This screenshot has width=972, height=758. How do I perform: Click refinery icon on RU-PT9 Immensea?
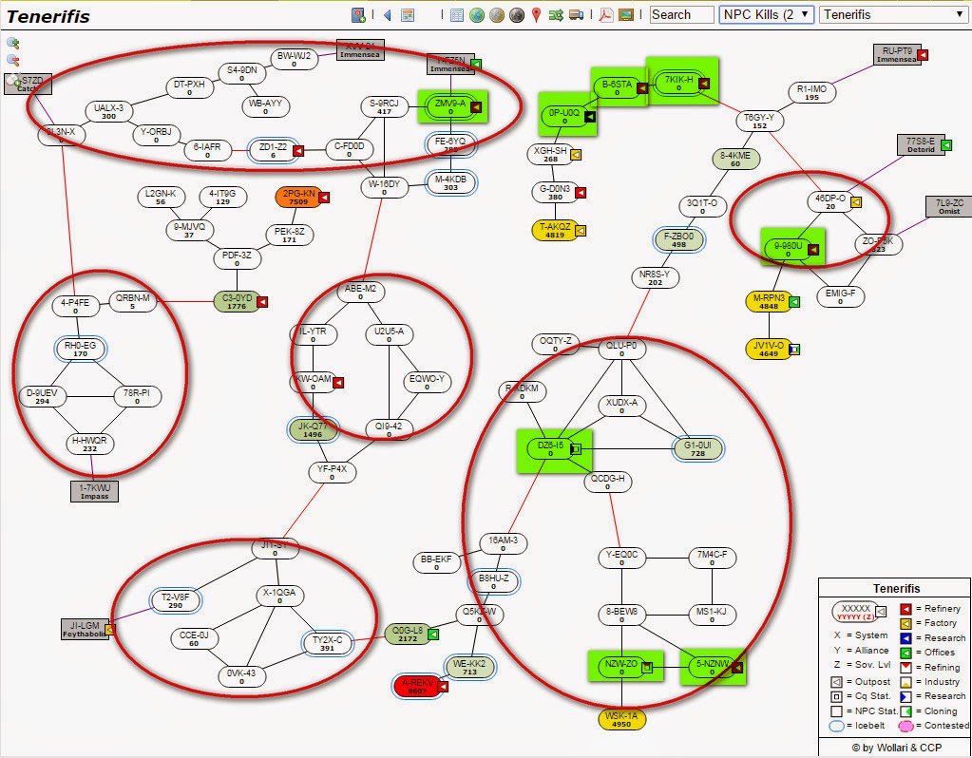point(923,55)
